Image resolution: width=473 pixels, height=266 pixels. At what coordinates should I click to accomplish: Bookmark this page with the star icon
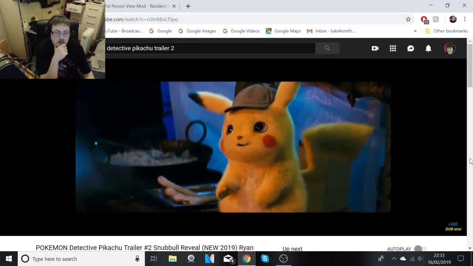tap(408, 19)
